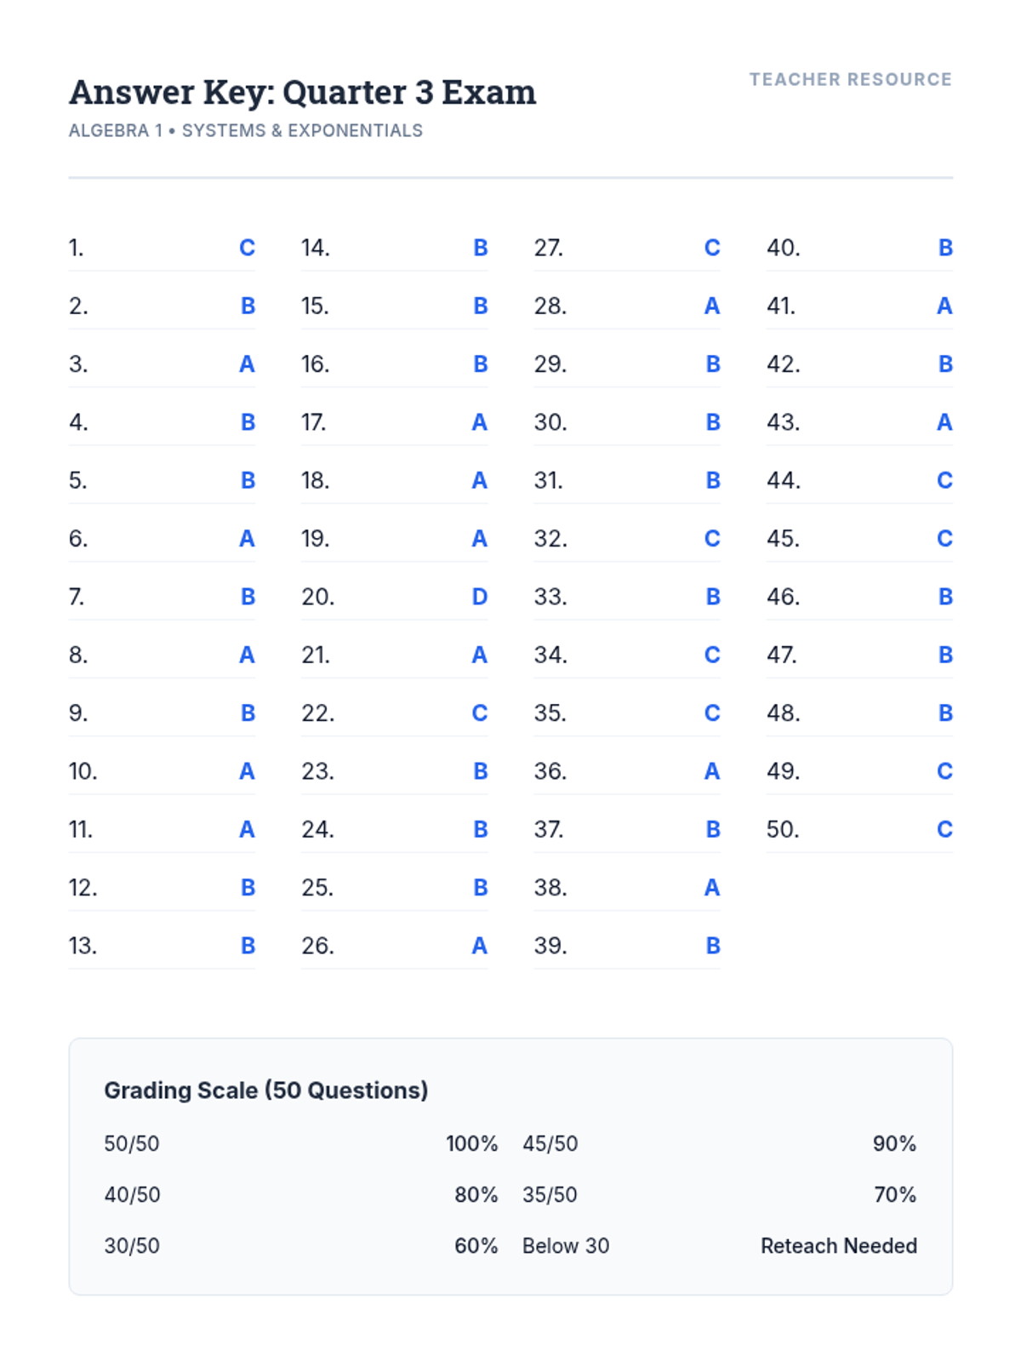Select the 60% score value
Screen dimensions: 1021x1362
[x=476, y=1245]
